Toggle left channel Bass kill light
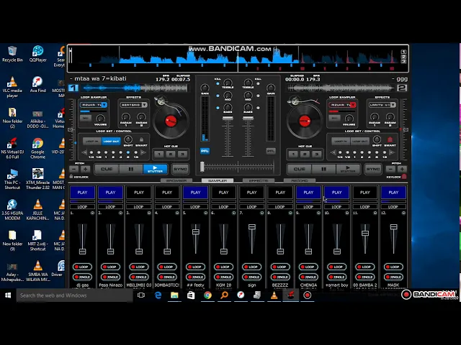 (218, 108)
